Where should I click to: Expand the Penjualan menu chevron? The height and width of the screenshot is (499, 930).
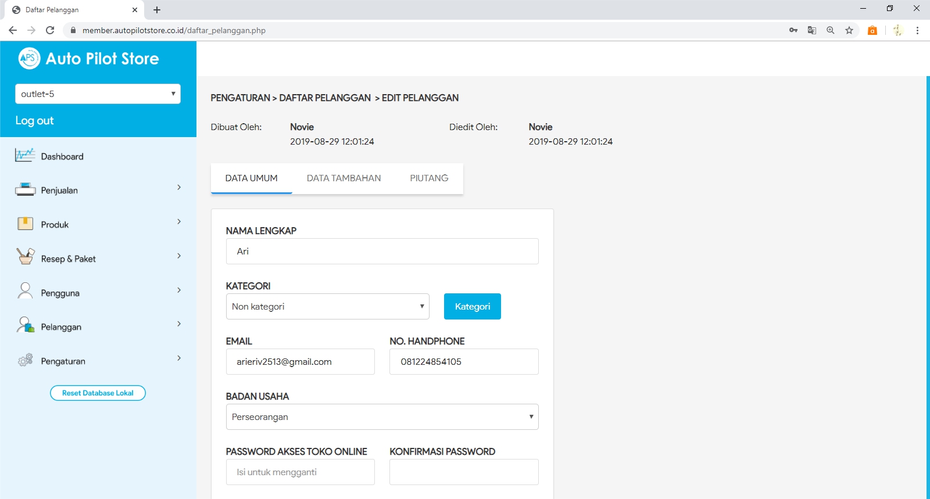[179, 188]
